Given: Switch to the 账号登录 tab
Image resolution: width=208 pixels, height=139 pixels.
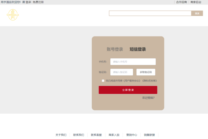Looking at the screenshot, I should [115, 49].
